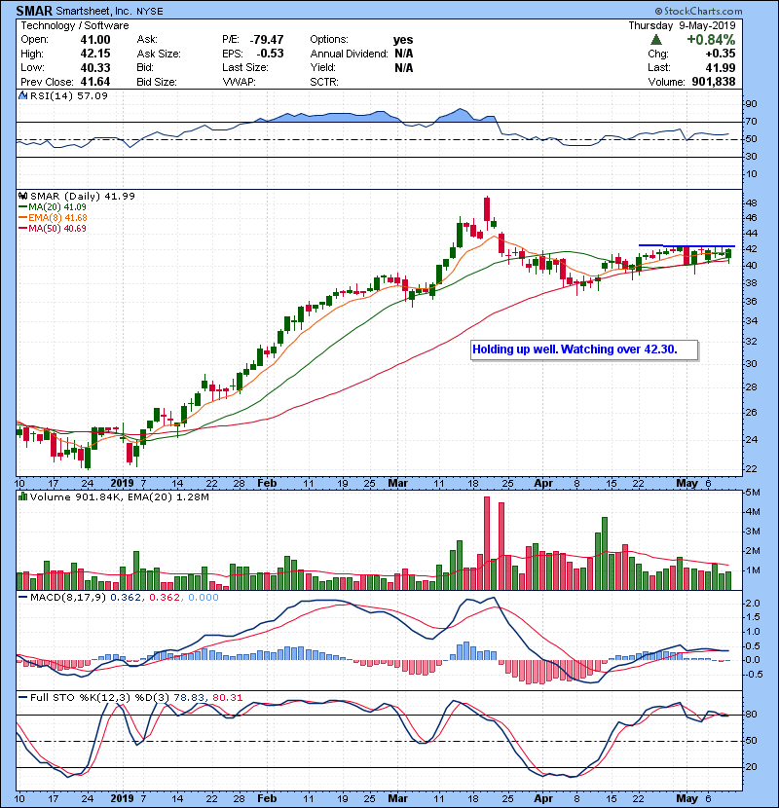
Task: Click the Last price value 41.99
Action: point(721,67)
